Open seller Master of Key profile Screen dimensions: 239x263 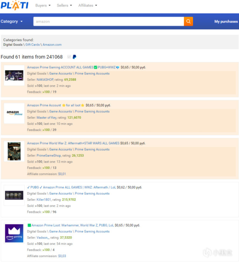coord(46,118)
